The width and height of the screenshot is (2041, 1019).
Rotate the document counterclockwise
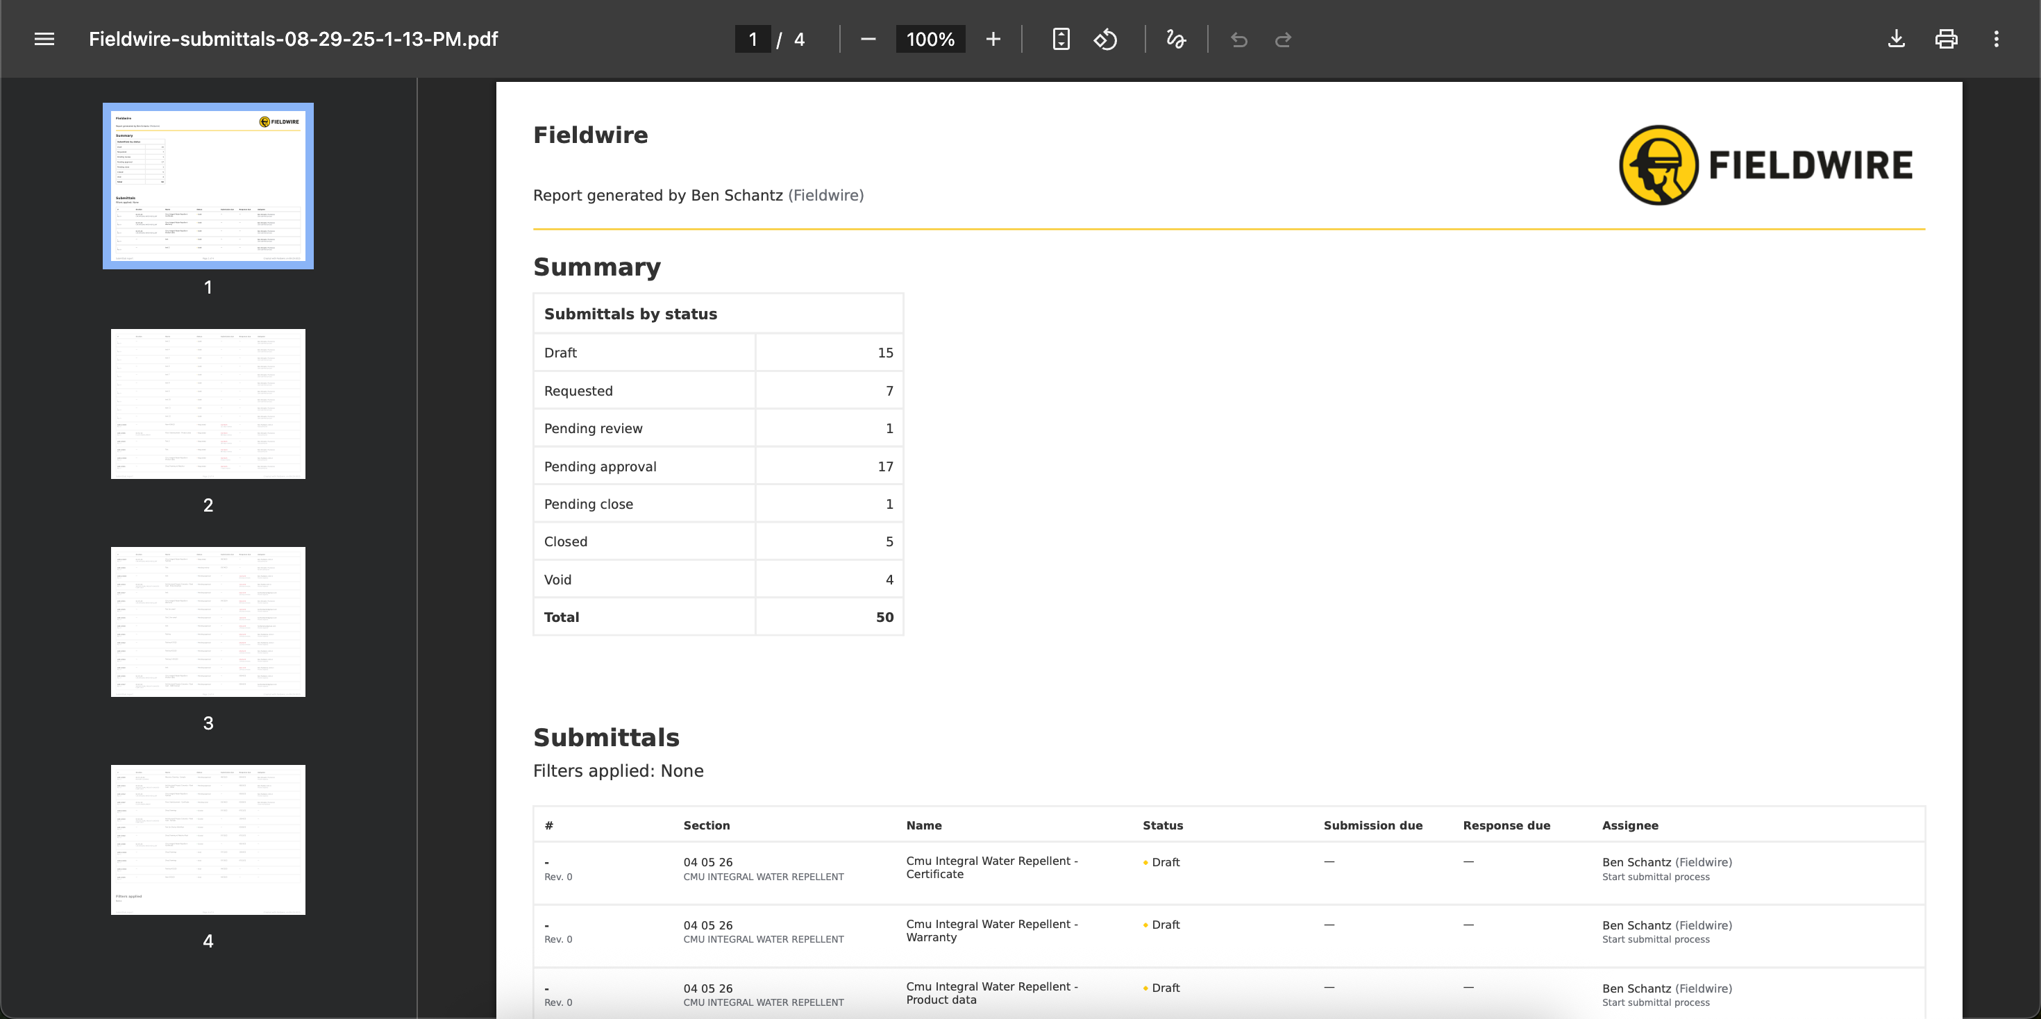pyautogui.click(x=1105, y=39)
